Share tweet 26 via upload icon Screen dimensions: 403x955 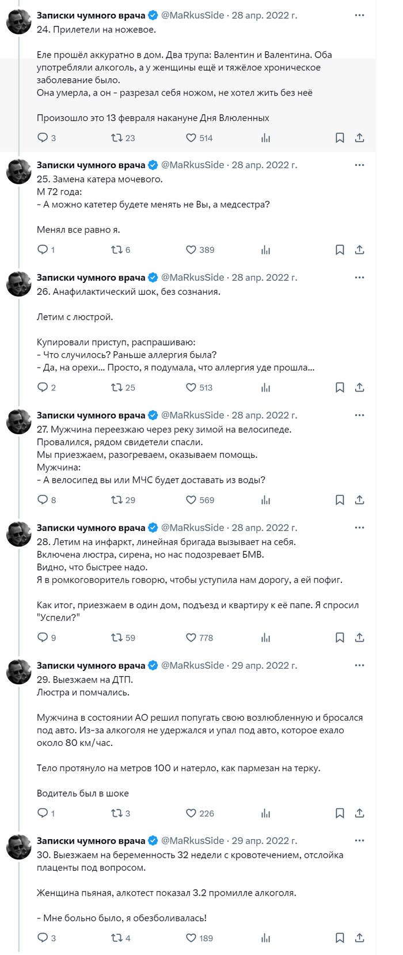click(359, 388)
